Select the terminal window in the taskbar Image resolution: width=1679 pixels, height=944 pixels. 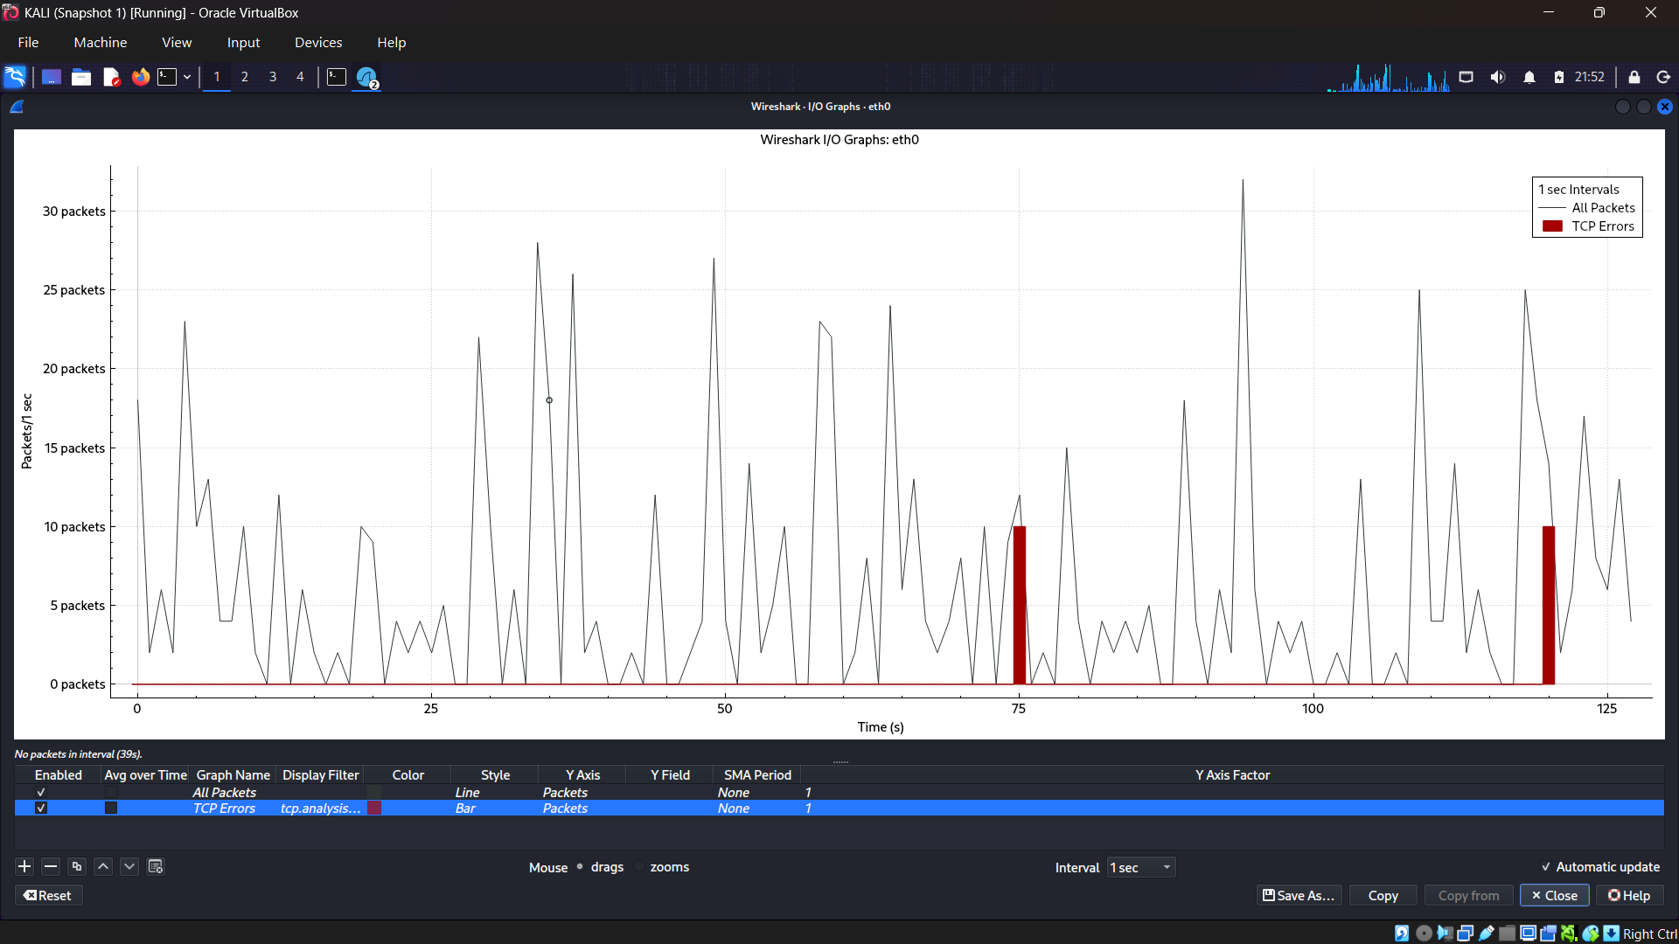pos(337,77)
